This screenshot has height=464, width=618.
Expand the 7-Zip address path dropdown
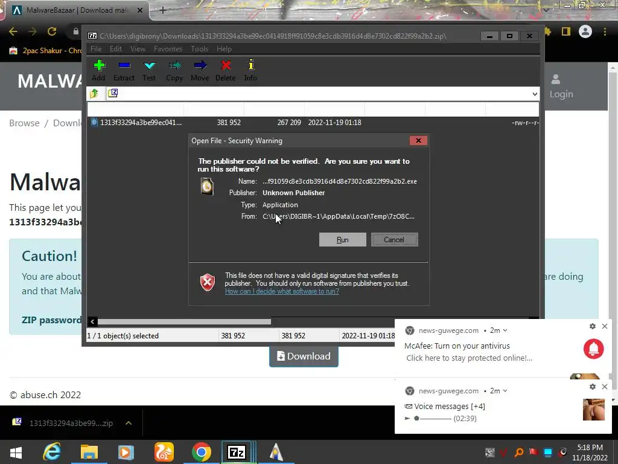(535, 94)
